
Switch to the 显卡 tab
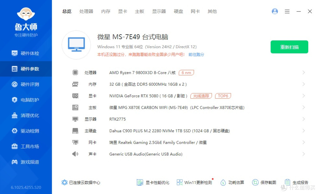(122, 11)
